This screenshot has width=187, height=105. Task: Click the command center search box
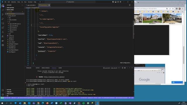tap(70, 2)
